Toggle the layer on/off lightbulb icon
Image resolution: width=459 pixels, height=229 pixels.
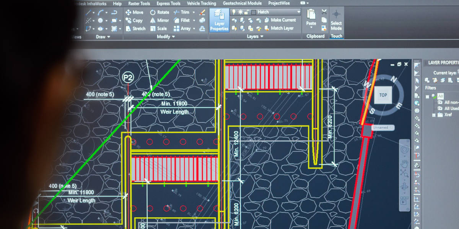[x=234, y=12]
